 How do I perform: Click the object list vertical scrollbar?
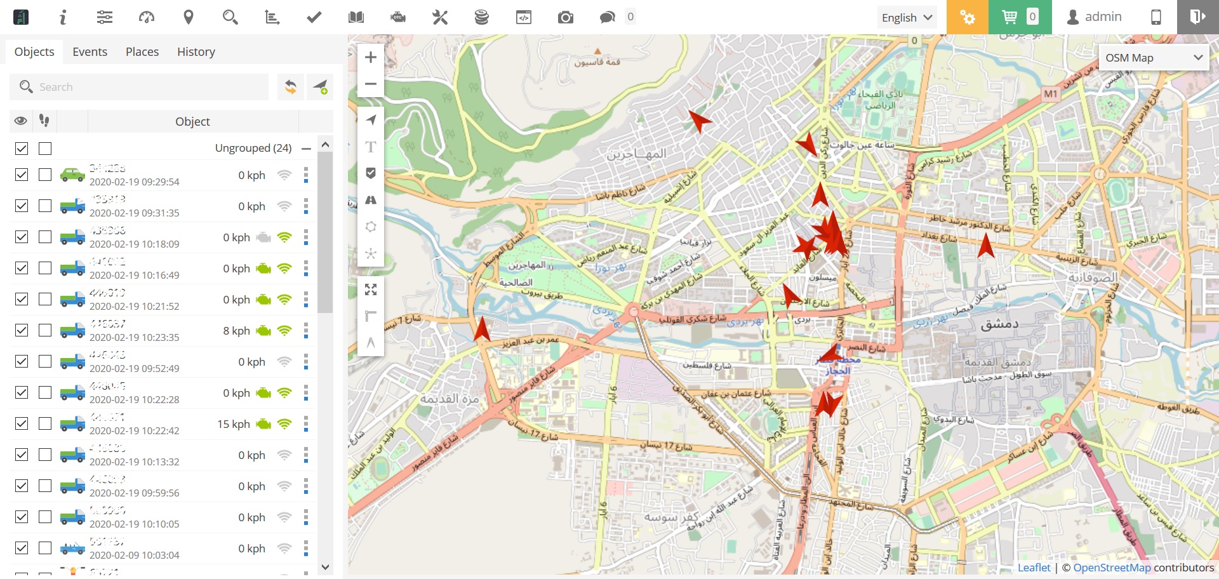click(325, 254)
